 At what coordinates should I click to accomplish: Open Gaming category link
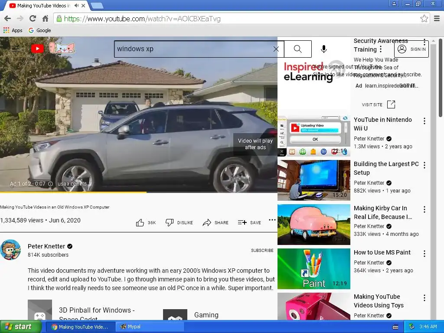click(191, 315)
